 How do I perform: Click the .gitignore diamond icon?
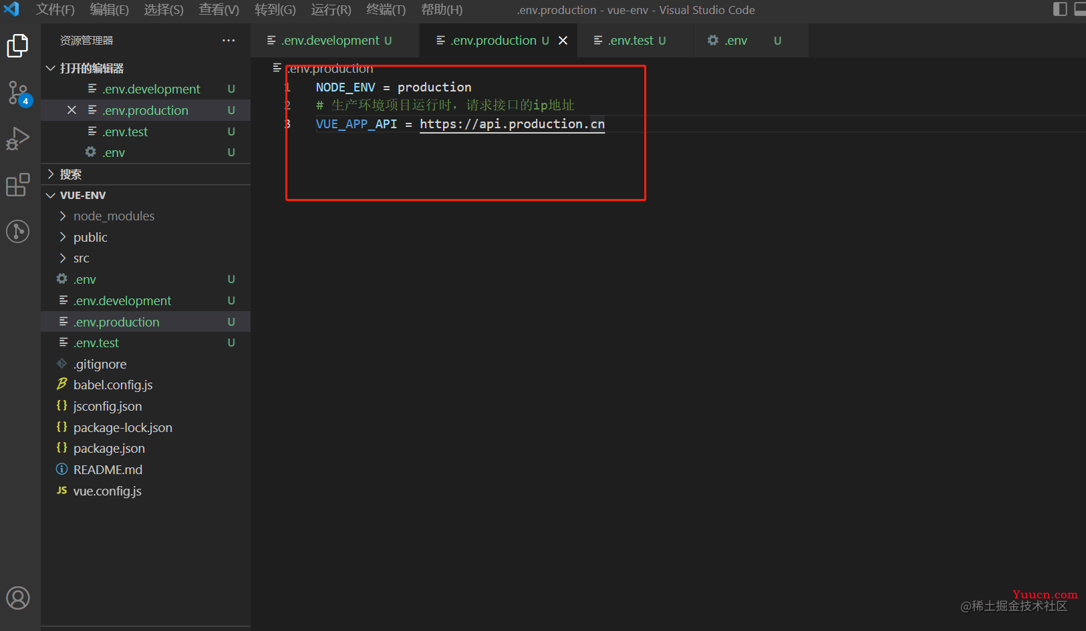61,364
